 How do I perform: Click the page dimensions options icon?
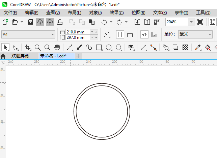(107, 34)
